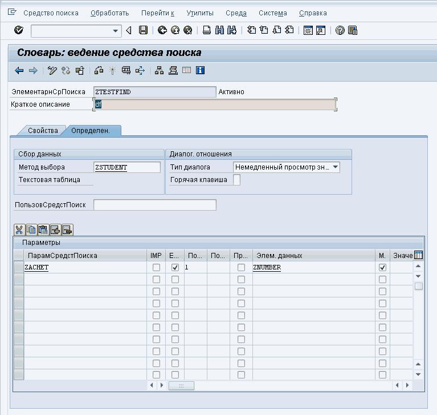Click the Help question mark icon
Screen dimensions: 437x415
(340, 30)
